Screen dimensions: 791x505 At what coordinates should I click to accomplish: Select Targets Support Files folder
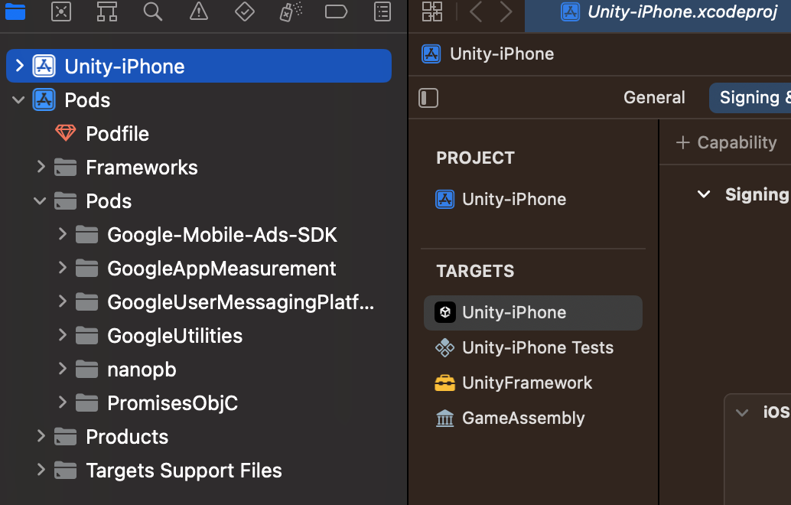click(x=199, y=471)
